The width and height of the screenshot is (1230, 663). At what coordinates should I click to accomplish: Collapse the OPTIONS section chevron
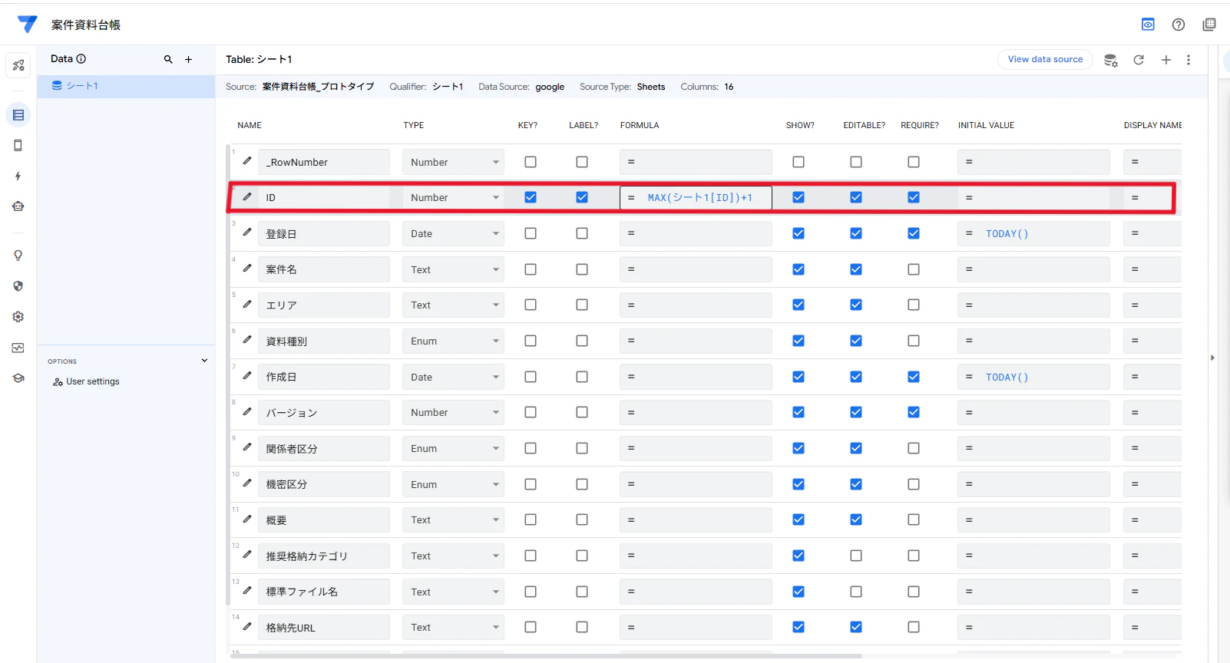204,361
